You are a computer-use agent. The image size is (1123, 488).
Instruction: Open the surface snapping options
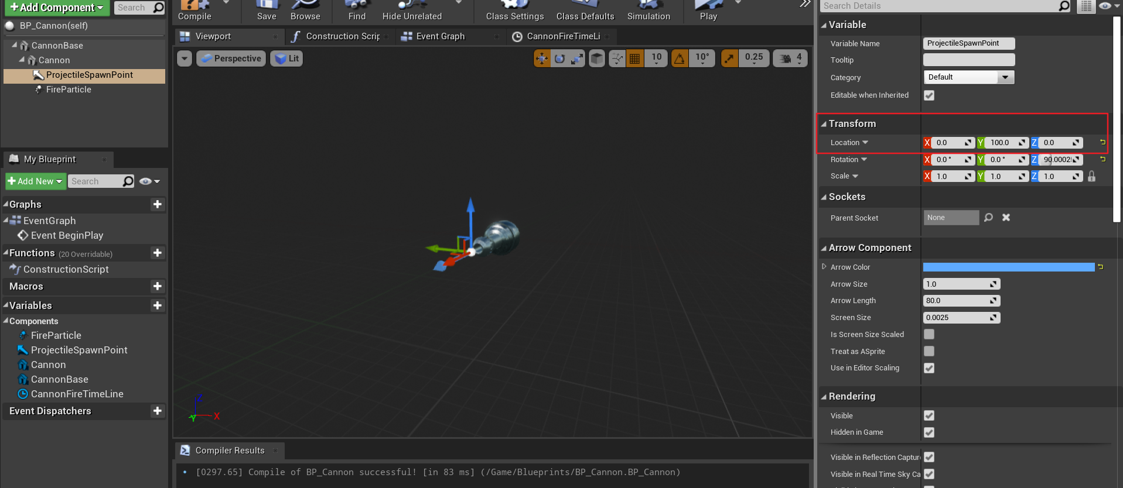click(x=617, y=59)
